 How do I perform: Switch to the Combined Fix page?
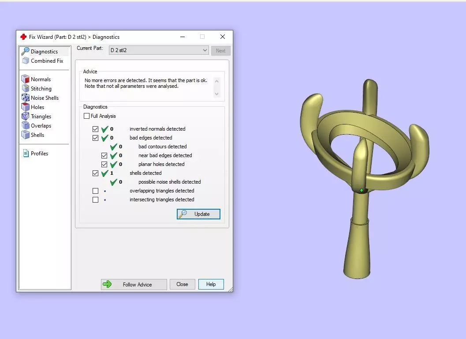[x=47, y=61]
